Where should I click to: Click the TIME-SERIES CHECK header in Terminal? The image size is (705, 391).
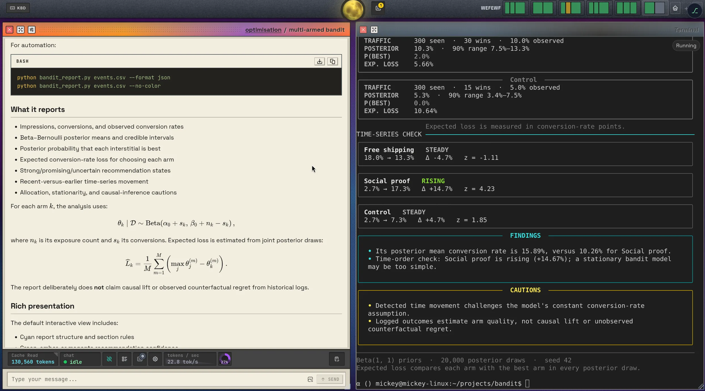389,134
